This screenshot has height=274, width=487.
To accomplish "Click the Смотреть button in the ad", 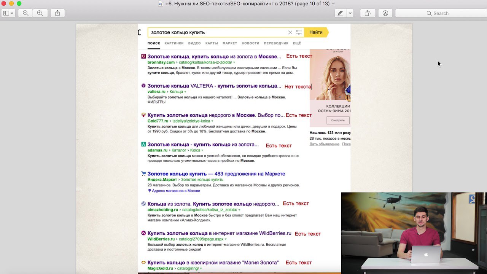I will click(338, 120).
